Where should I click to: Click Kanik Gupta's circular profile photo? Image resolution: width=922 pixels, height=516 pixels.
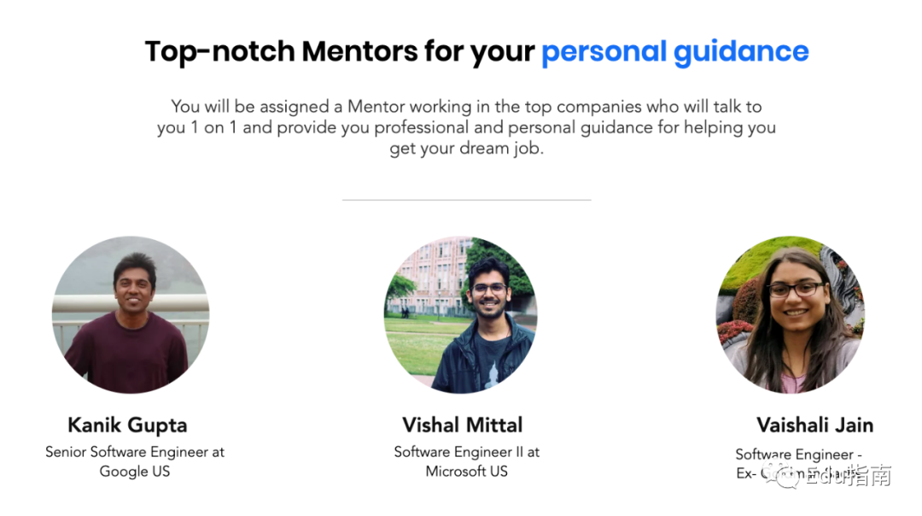131,314
